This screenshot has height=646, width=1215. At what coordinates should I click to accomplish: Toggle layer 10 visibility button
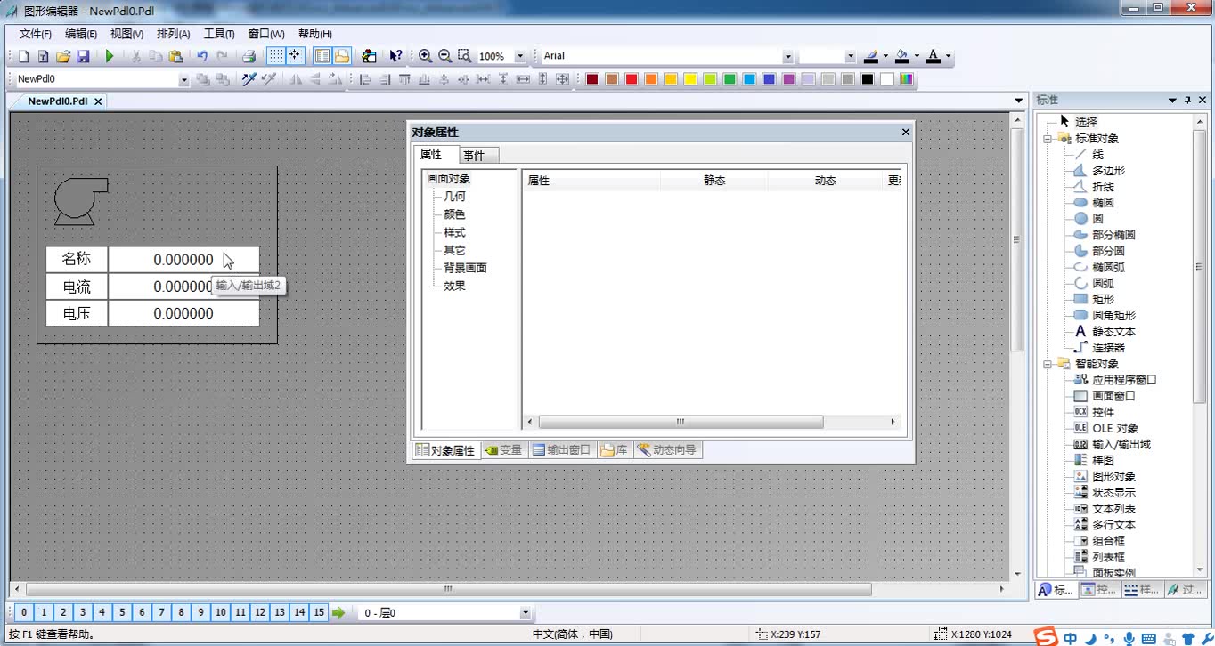tap(221, 612)
